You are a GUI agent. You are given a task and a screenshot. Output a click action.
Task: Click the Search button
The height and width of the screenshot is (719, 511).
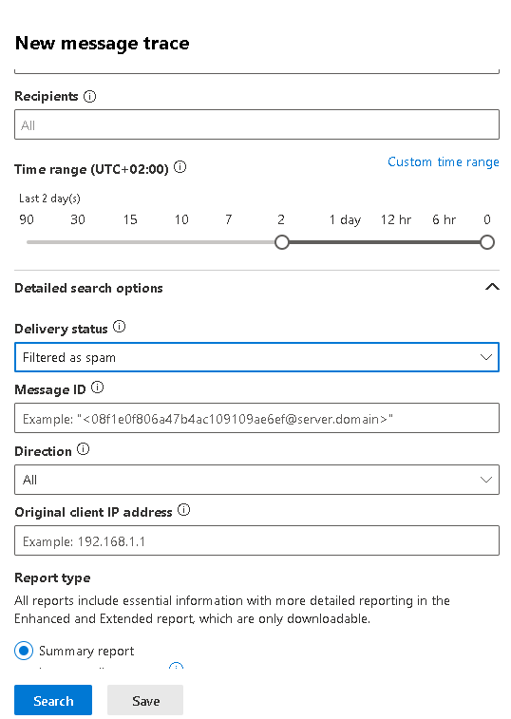click(x=53, y=700)
